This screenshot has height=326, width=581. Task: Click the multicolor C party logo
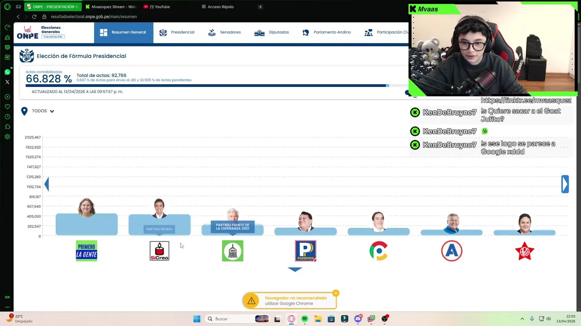(379, 251)
